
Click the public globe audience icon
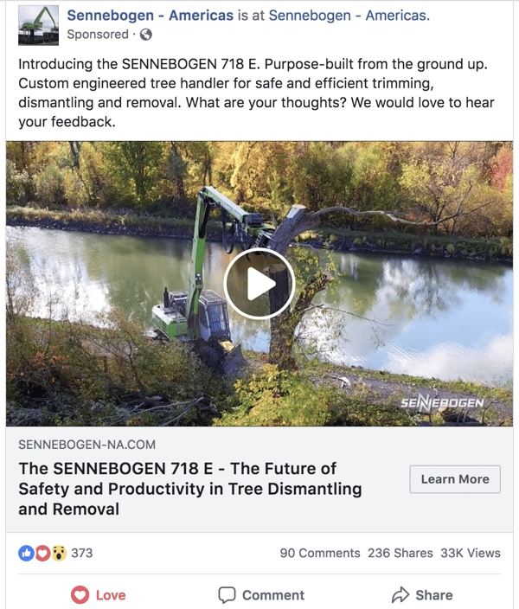(146, 35)
